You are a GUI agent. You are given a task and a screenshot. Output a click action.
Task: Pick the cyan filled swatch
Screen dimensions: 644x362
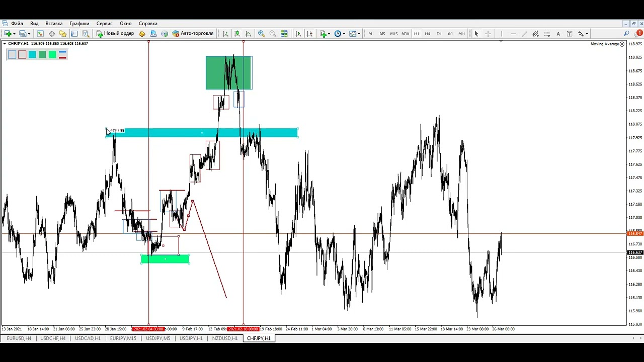[x=32, y=55]
